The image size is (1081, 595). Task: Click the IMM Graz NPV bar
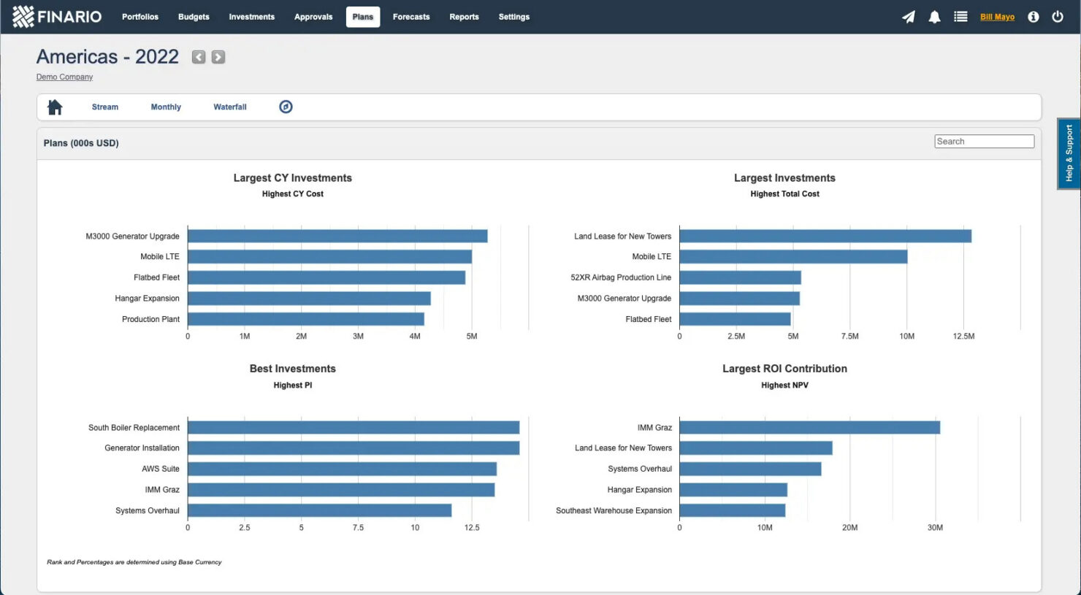[x=809, y=428]
